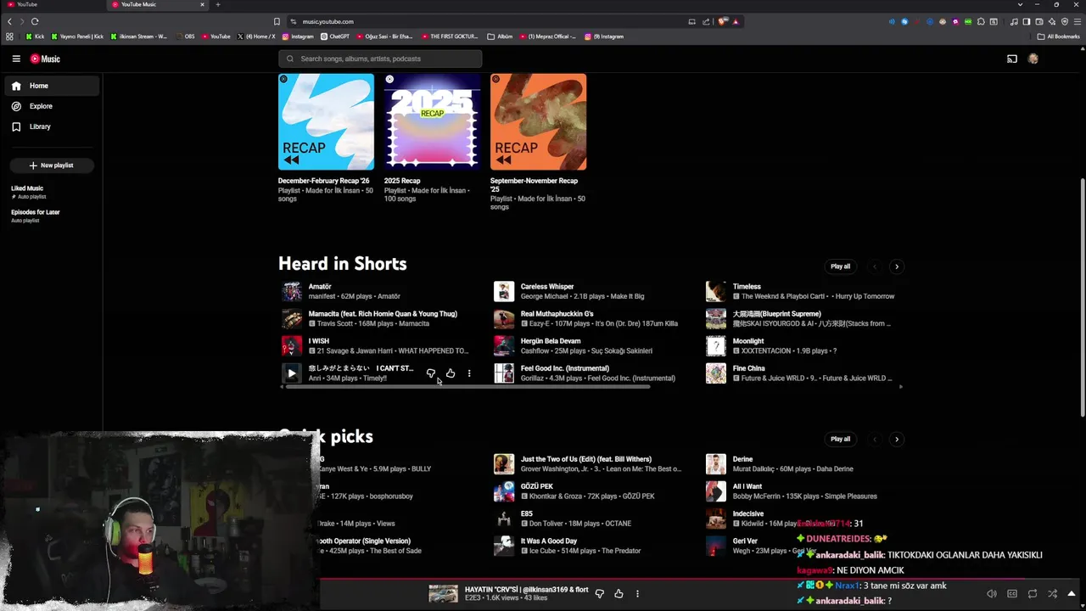1086x611 pixels.
Task: Open the Mamacita song title
Action: click(x=383, y=314)
